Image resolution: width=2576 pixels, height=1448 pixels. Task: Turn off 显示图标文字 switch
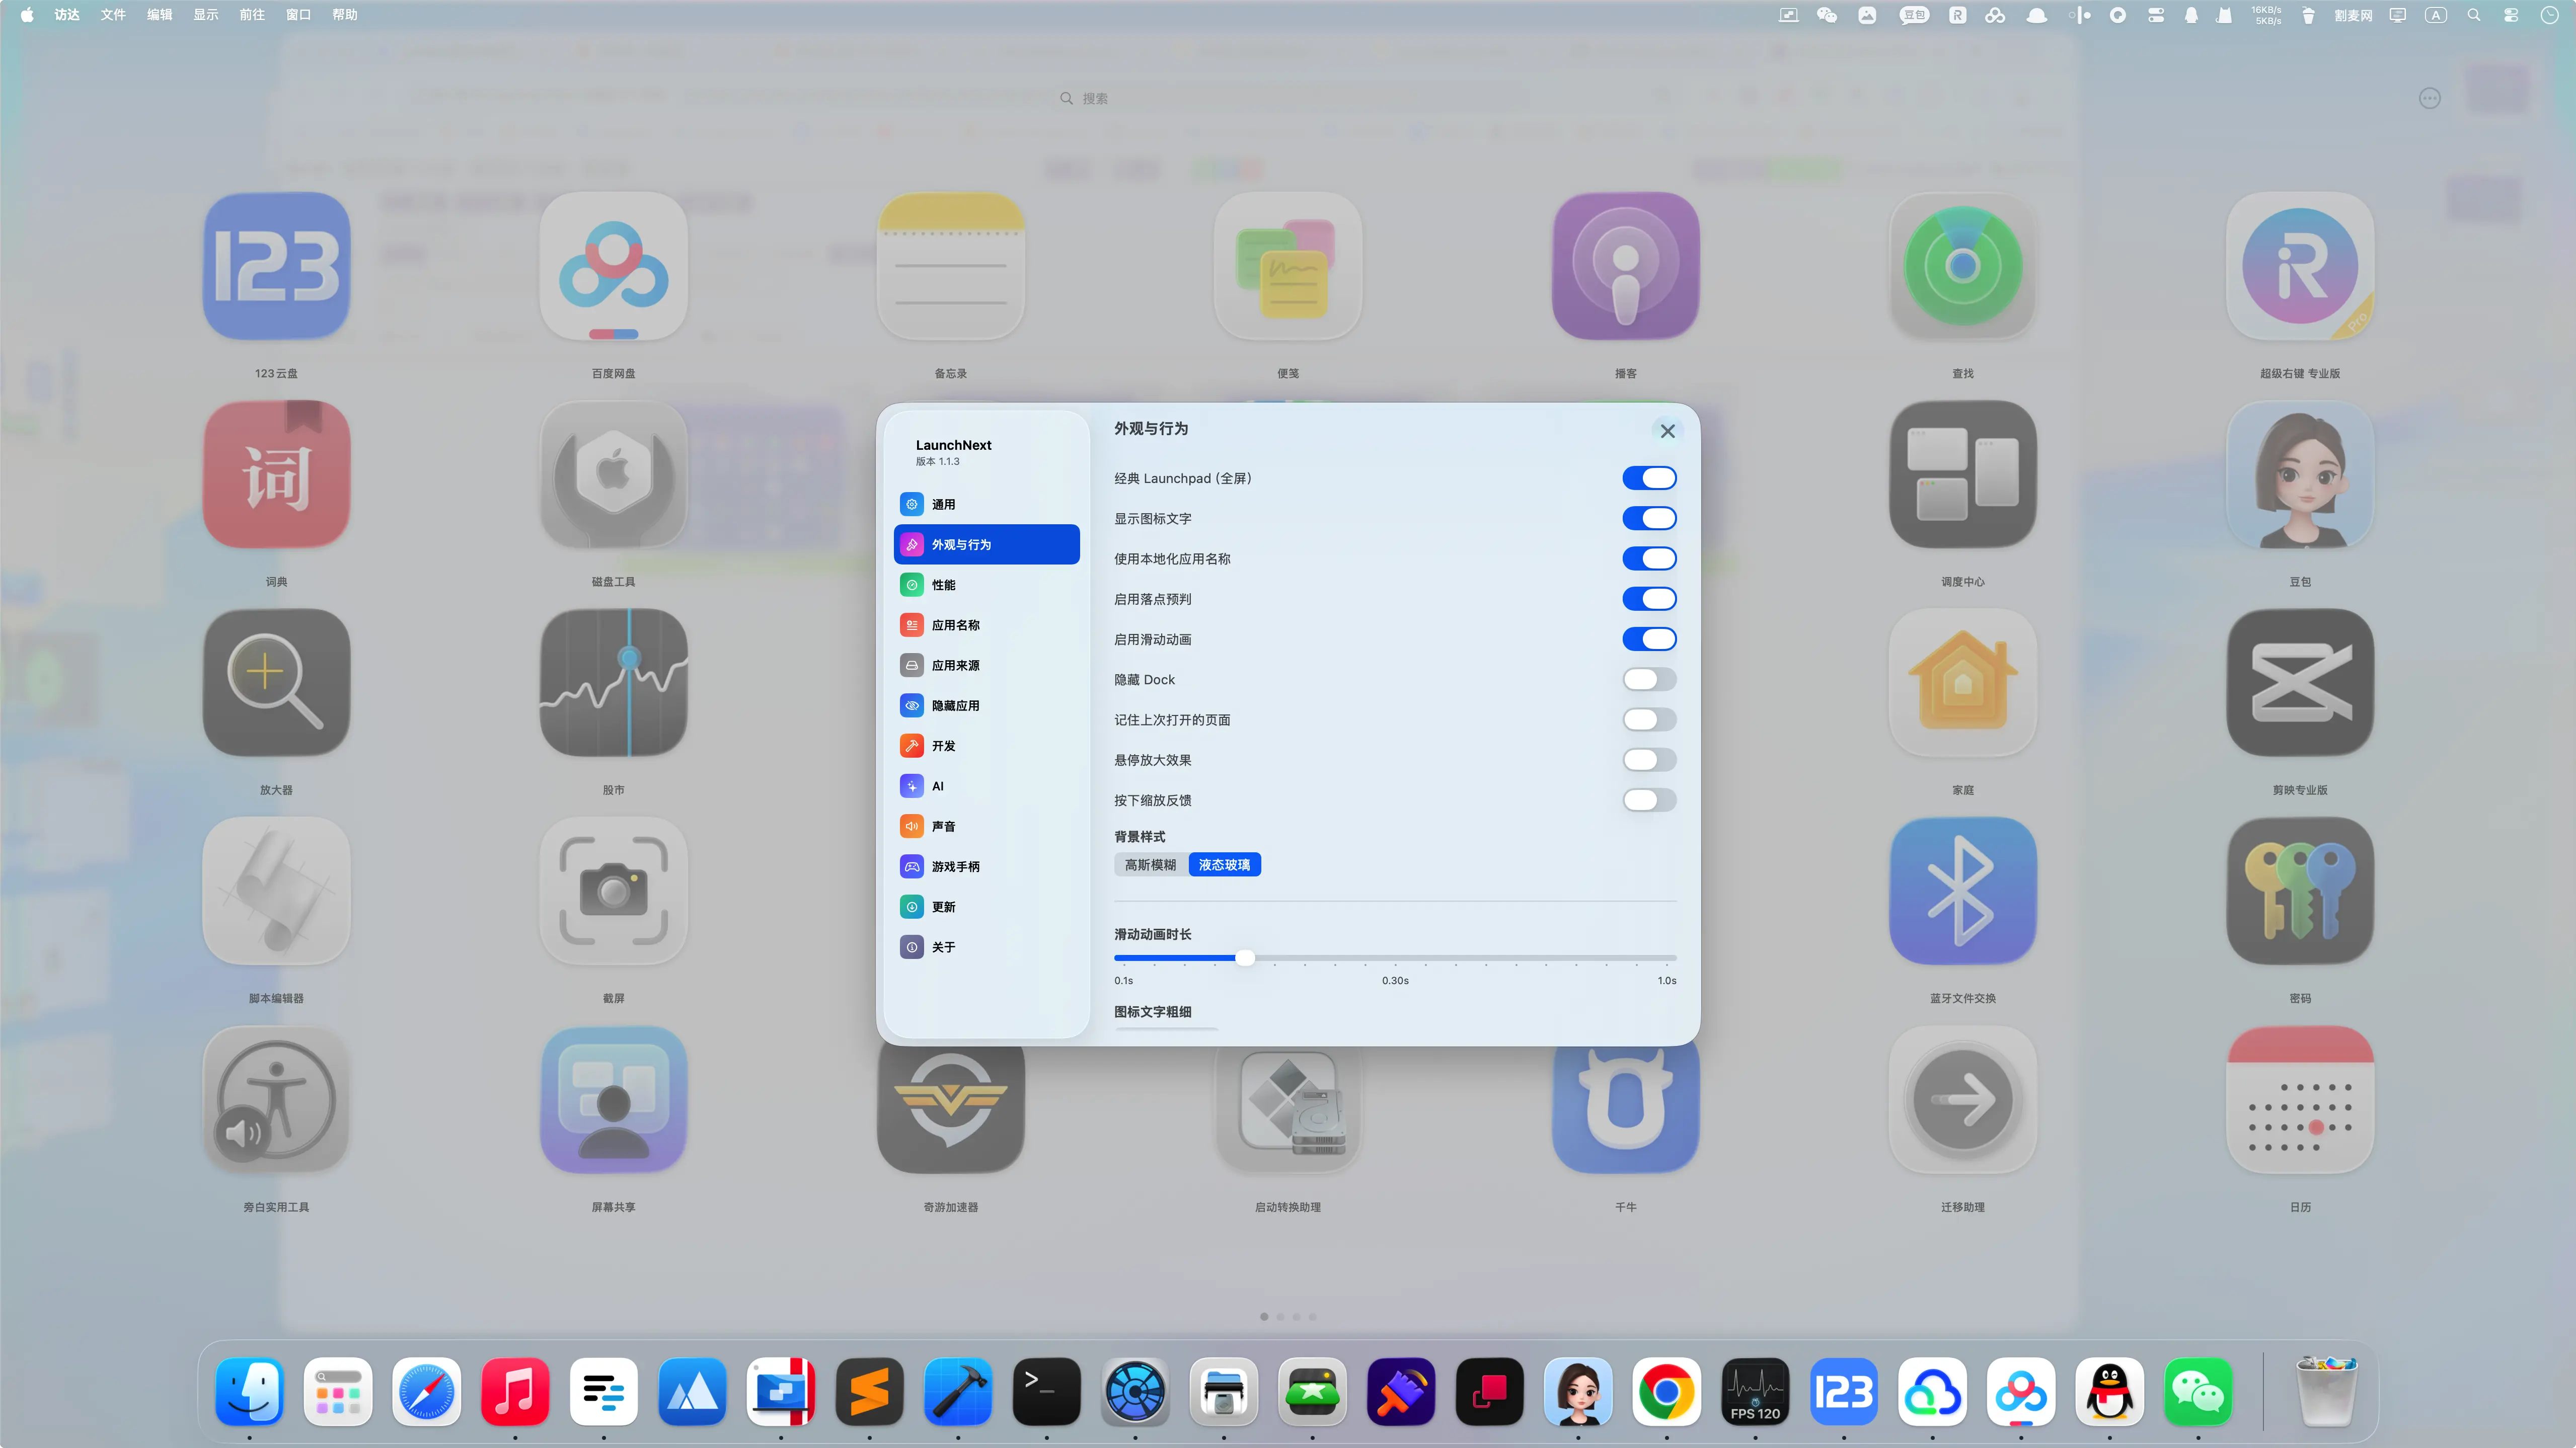[x=1648, y=519]
